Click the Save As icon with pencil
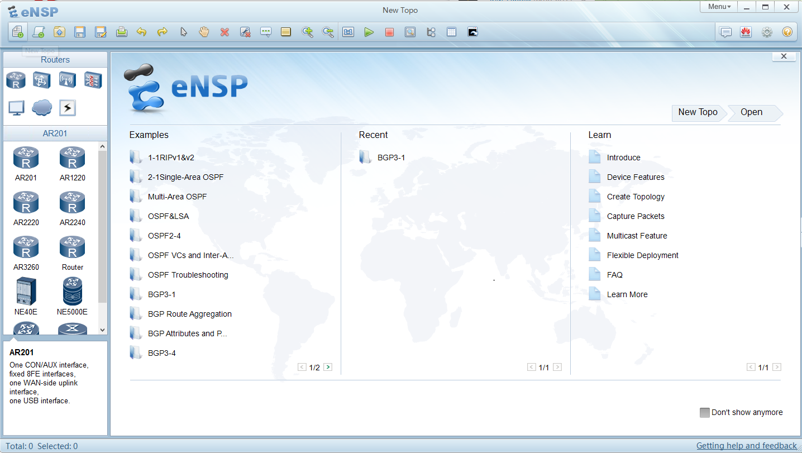Viewport: 802px width, 453px height. pyautogui.click(x=101, y=32)
